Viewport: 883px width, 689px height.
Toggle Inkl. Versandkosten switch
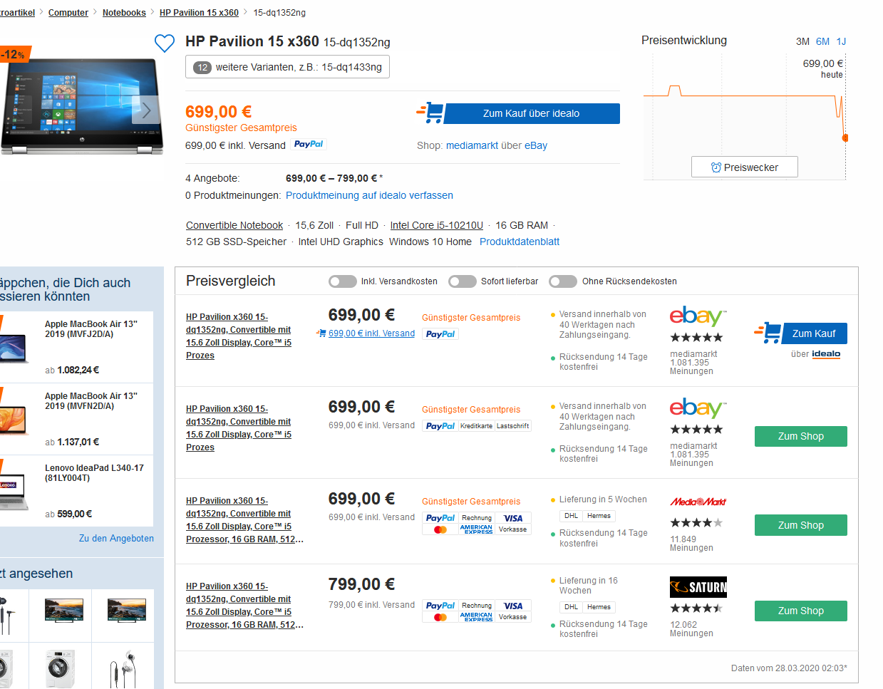[343, 281]
